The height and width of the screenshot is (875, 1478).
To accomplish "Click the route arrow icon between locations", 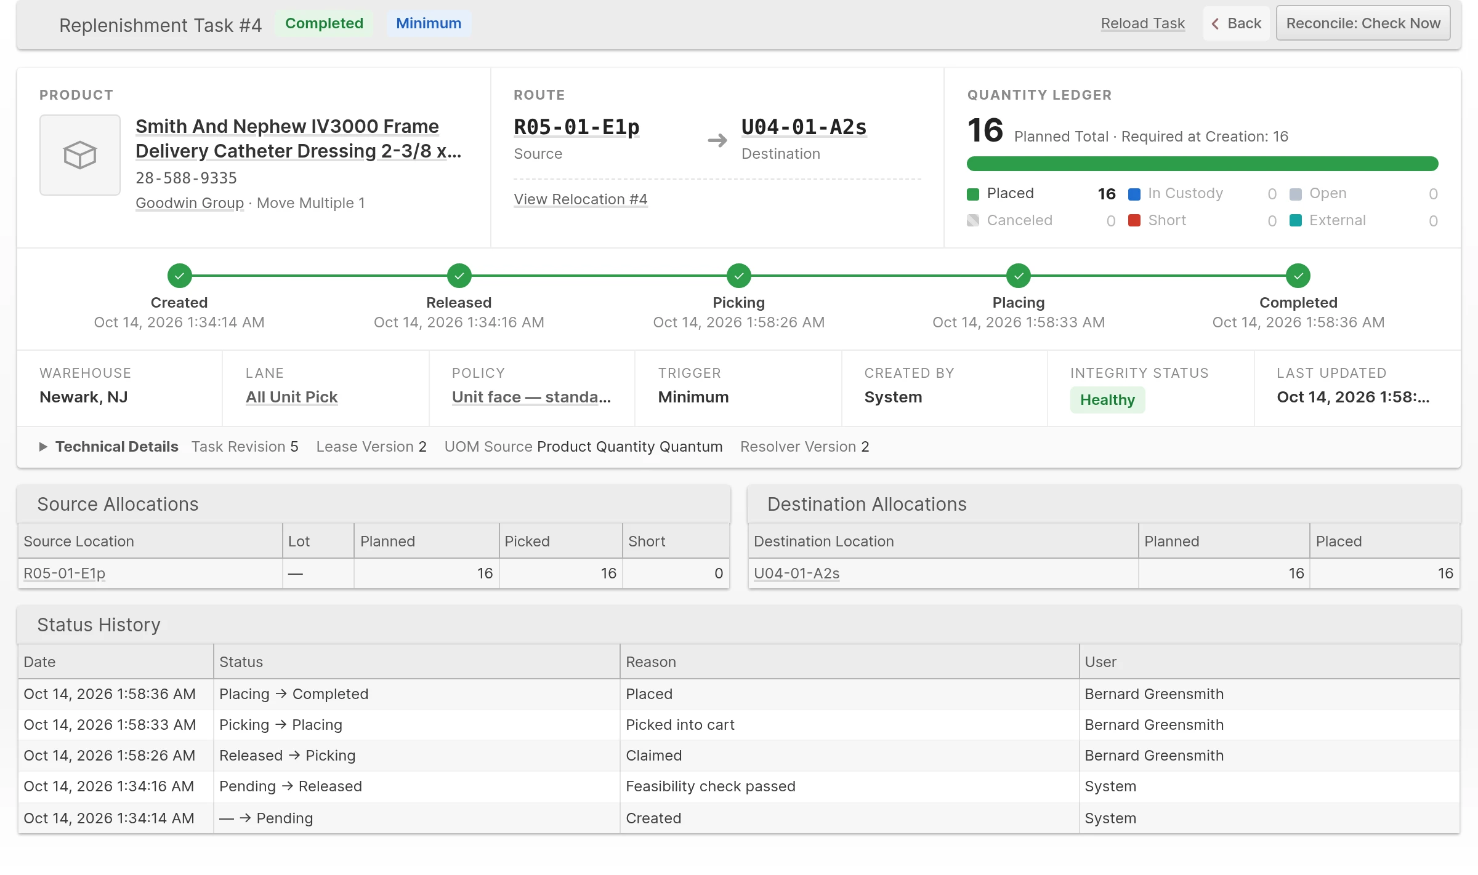I will click(x=717, y=140).
